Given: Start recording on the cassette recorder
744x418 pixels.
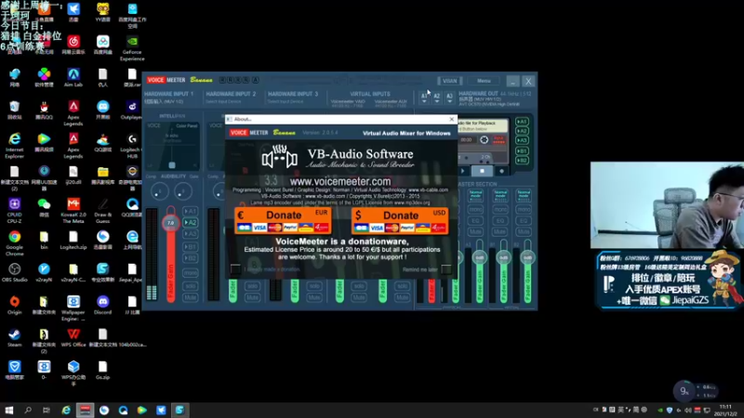Looking at the screenshot, I should coord(501,171).
